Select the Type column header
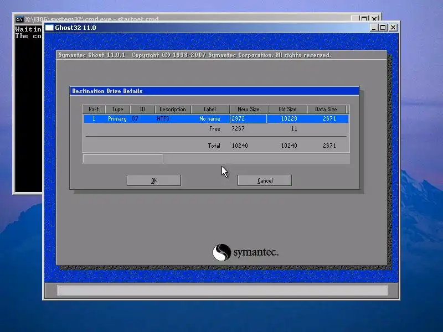This screenshot has width=443, height=332. click(117, 109)
